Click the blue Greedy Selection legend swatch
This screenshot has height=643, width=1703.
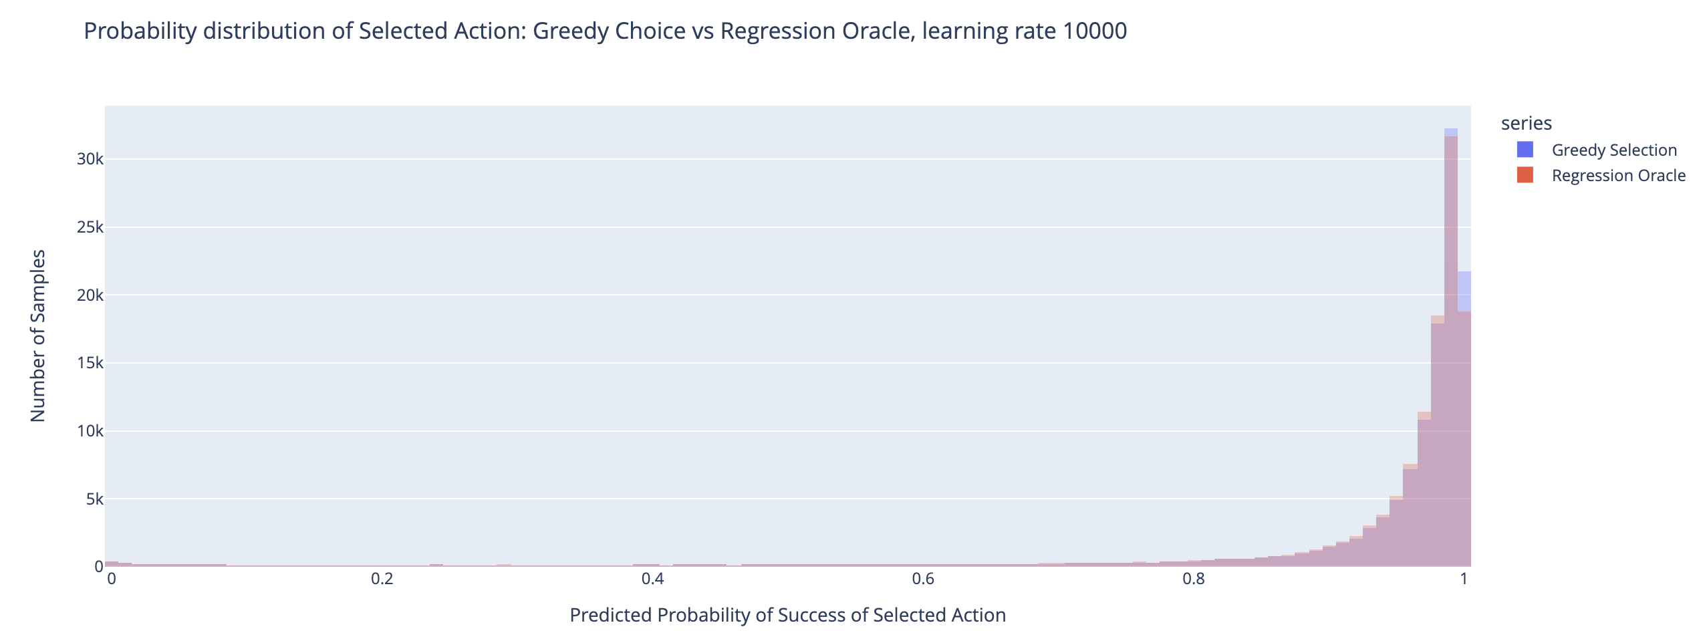1525,150
